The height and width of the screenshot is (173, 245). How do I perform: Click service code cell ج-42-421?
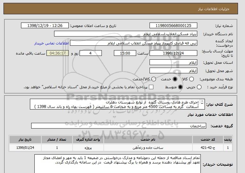[208, 148]
